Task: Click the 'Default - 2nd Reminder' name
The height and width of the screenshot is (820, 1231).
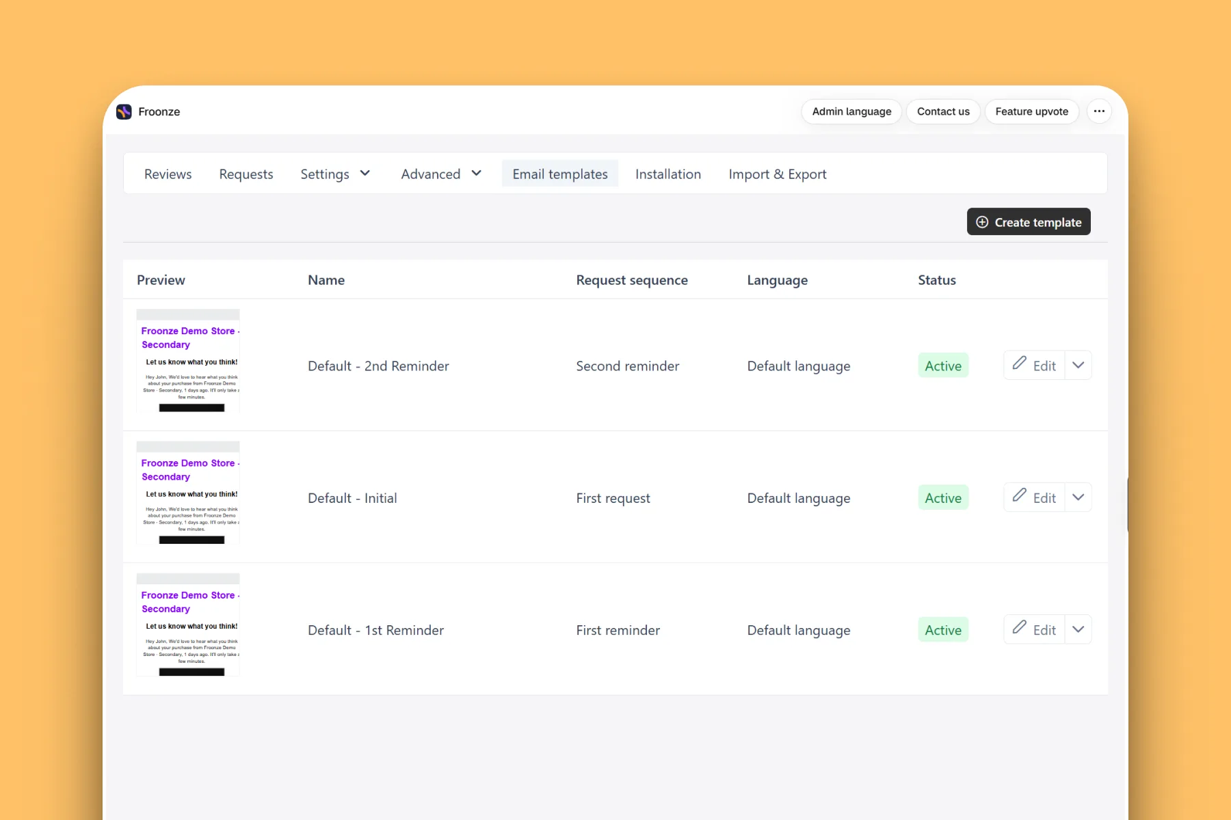Action: [x=378, y=366]
